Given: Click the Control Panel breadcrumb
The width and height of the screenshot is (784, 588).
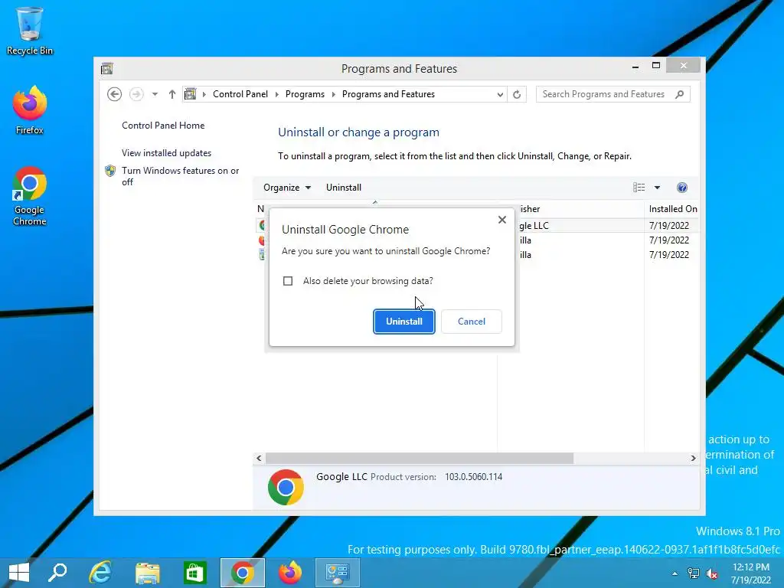Looking at the screenshot, I should pos(240,94).
